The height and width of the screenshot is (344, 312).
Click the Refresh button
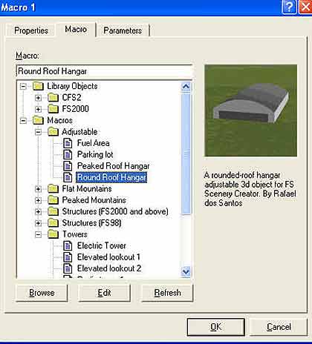[x=167, y=293]
